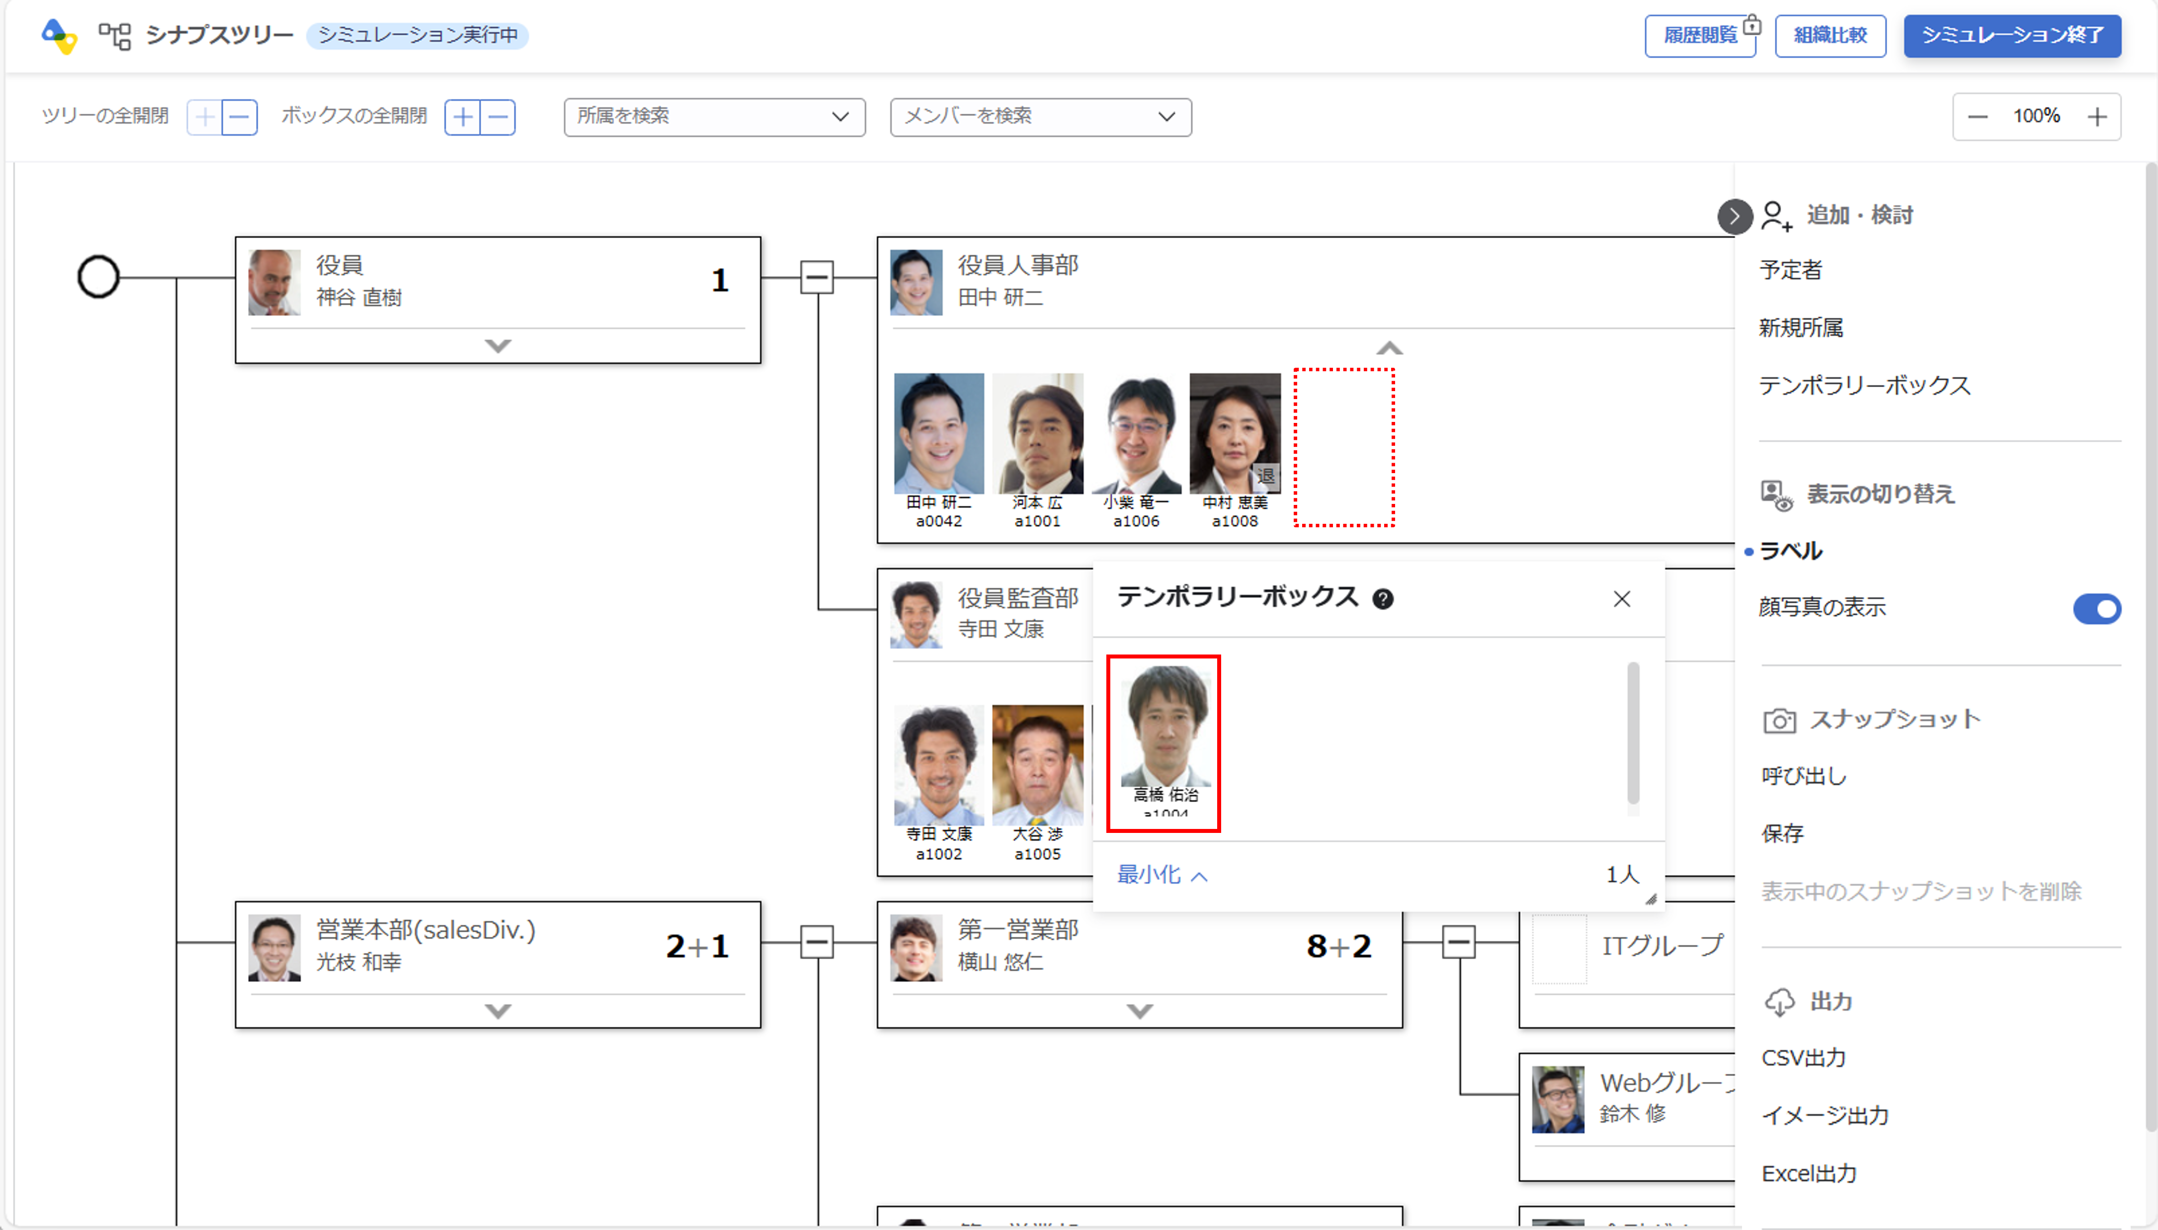Click the Synapse Tree hierarchy icon
Screen dimensions: 2158x1230
(x=115, y=35)
